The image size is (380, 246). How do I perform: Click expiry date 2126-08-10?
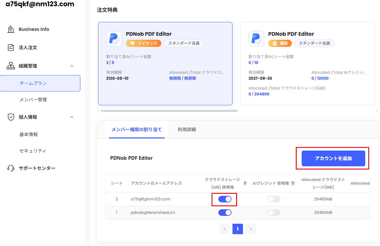[117, 78]
